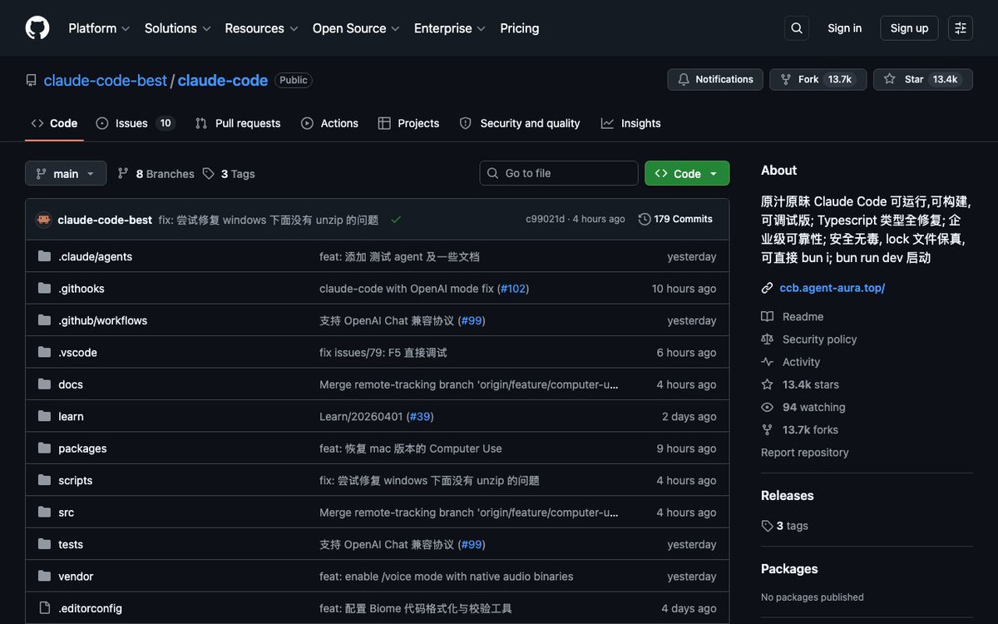Open the scripts folder
The image size is (998, 624).
tap(76, 481)
